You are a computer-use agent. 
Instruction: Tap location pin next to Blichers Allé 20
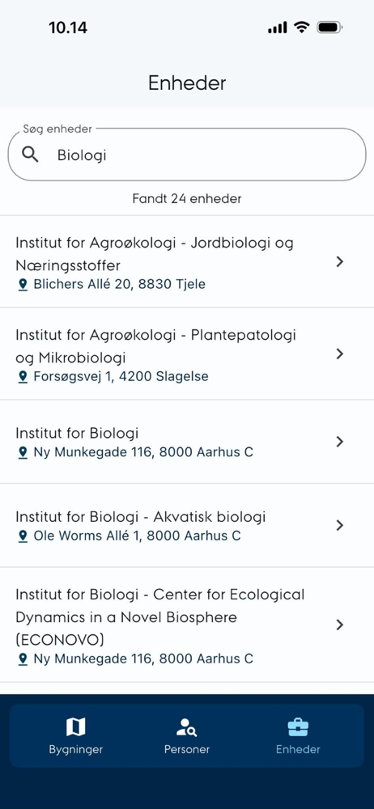click(x=22, y=284)
